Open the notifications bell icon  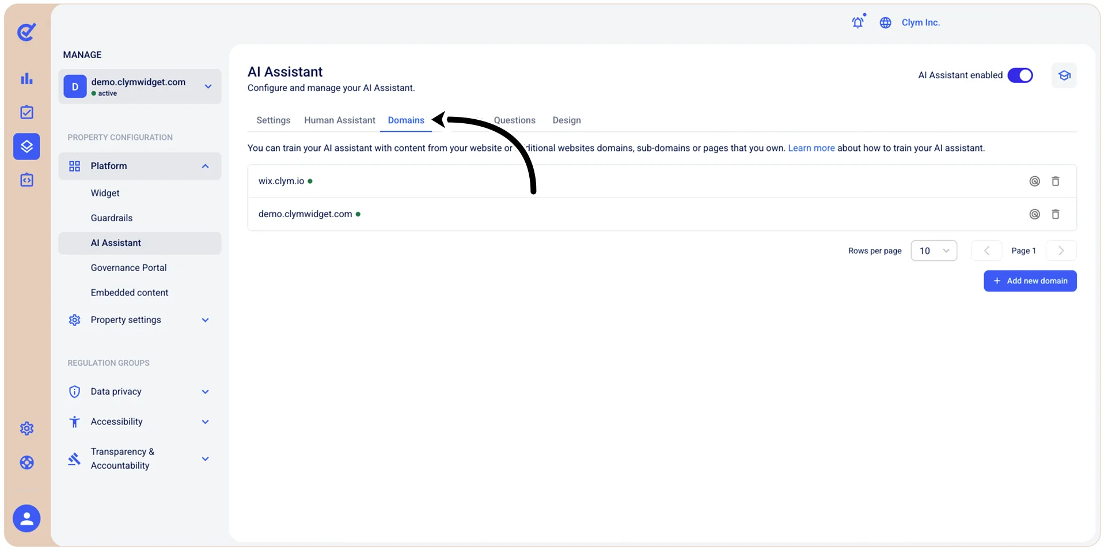pyautogui.click(x=858, y=22)
